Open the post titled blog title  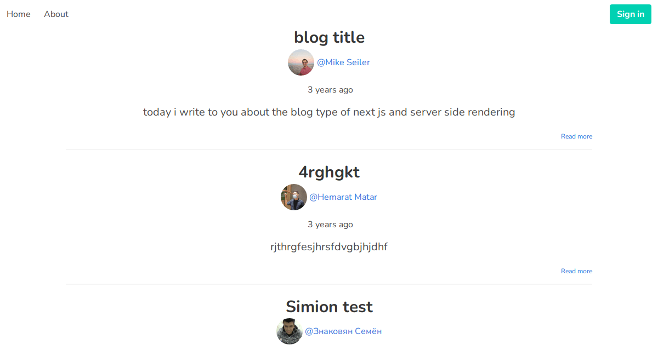click(x=329, y=37)
